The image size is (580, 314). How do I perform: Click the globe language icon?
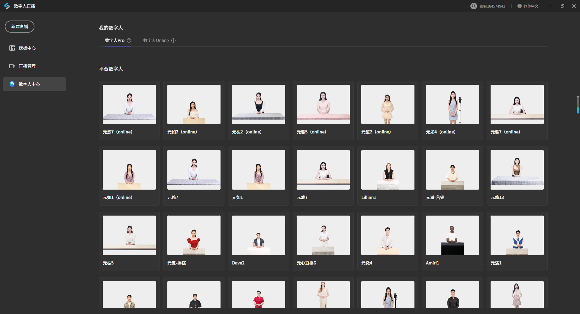(x=519, y=6)
